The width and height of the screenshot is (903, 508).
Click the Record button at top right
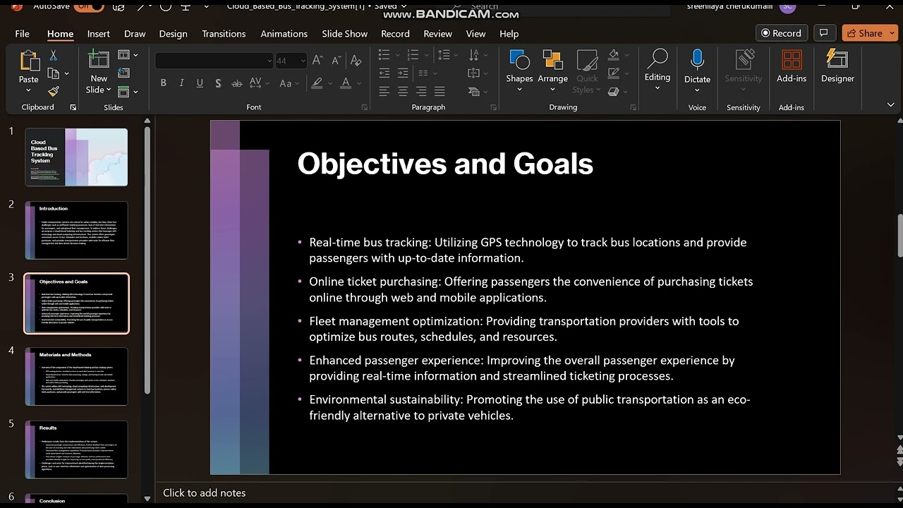782,33
